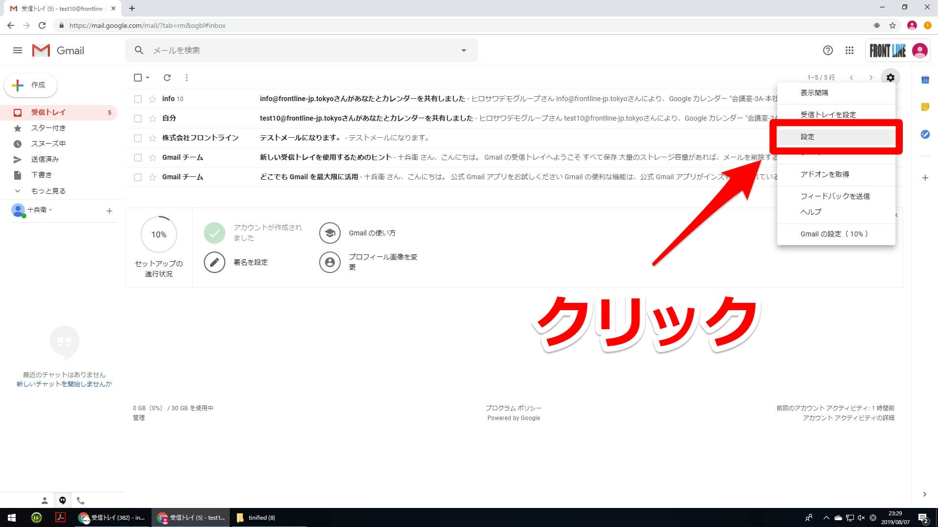The image size is (938, 527).
Task: Show hidden system tray icons
Action: [x=826, y=518]
